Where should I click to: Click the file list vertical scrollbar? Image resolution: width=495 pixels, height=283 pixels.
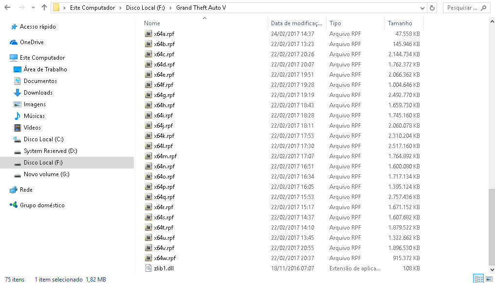[x=492, y=227]
